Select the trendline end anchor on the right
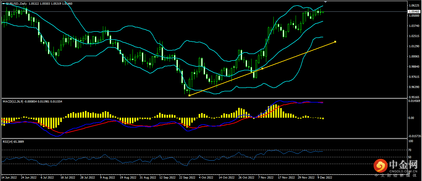The width and height of the screenshot is (422, 181). coord(335,42)
